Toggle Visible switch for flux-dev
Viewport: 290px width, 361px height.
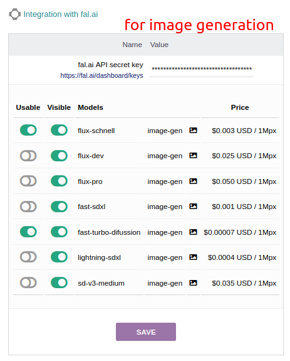pyautogui.click(x=59, y=156)
